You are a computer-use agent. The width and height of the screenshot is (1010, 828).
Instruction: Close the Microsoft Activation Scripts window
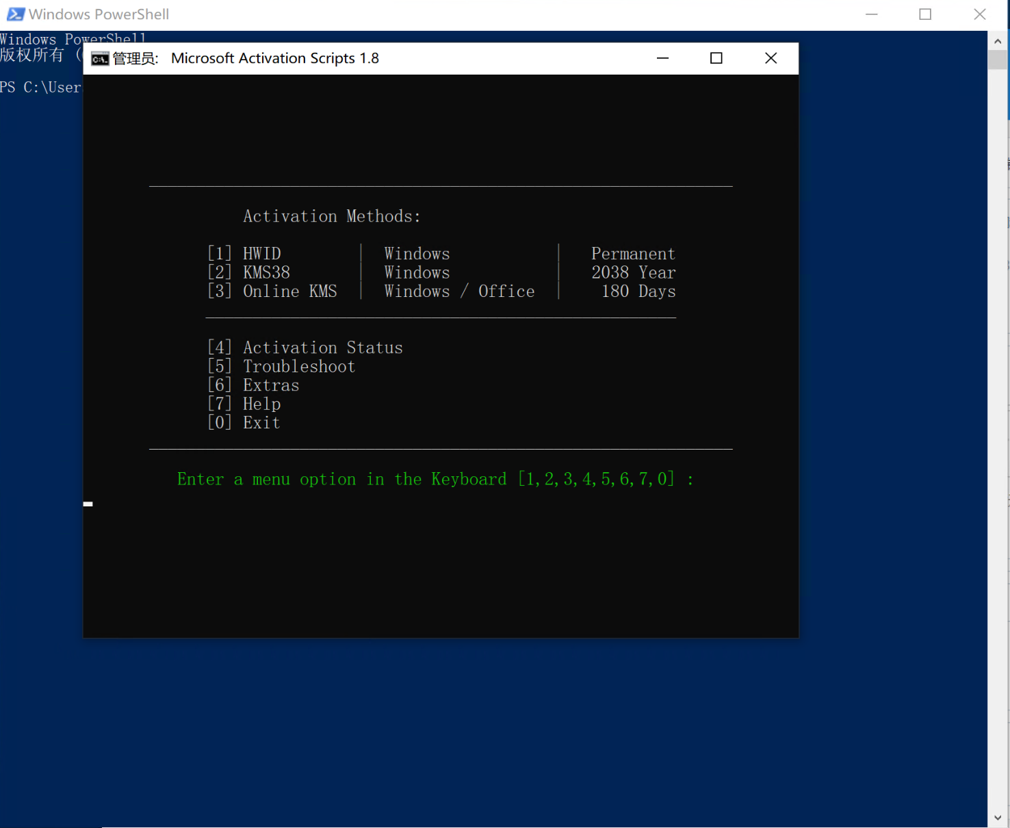click(x=771, y=58)
